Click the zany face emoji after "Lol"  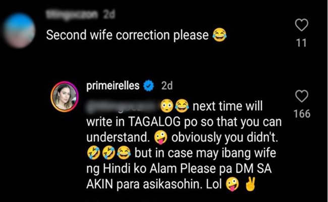point(232,184)
